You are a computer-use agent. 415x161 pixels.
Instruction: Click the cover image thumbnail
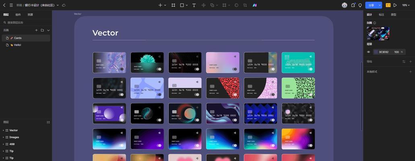pyautogui.click(x=378, y=33)
